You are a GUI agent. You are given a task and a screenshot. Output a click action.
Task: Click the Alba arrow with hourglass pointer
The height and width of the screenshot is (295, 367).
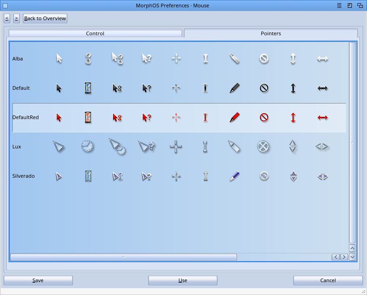[x=117, y=58]
